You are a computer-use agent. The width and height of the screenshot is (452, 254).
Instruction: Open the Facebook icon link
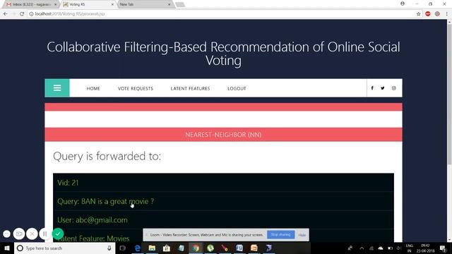click(372, 88)
